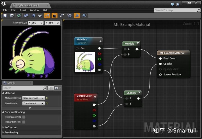Open the File menu
Image resolution: width=202 pixels, height=139 pixels.
tap(5, 10)
